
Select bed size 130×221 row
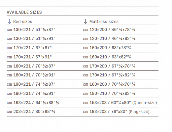[31, 30]
